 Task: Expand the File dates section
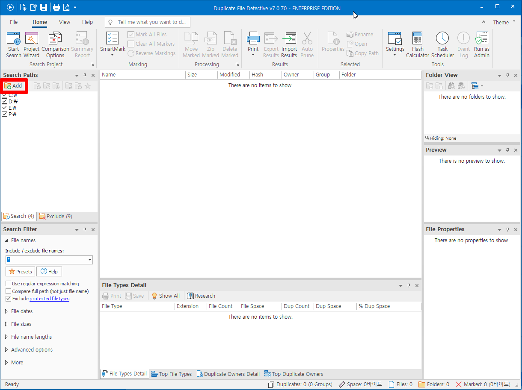click(x=6, y=311)
